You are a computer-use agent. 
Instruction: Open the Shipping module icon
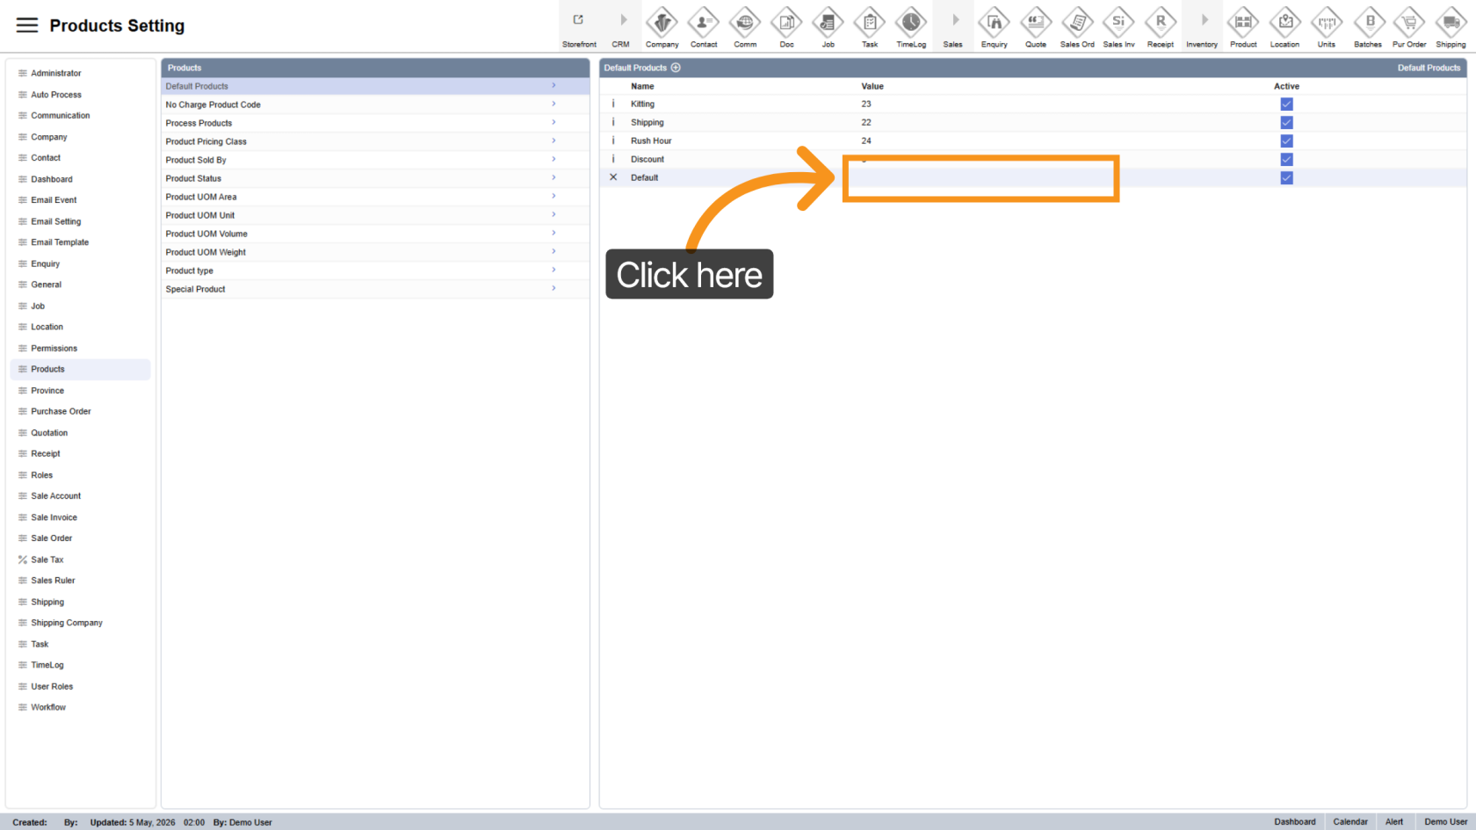[1451, 22]
